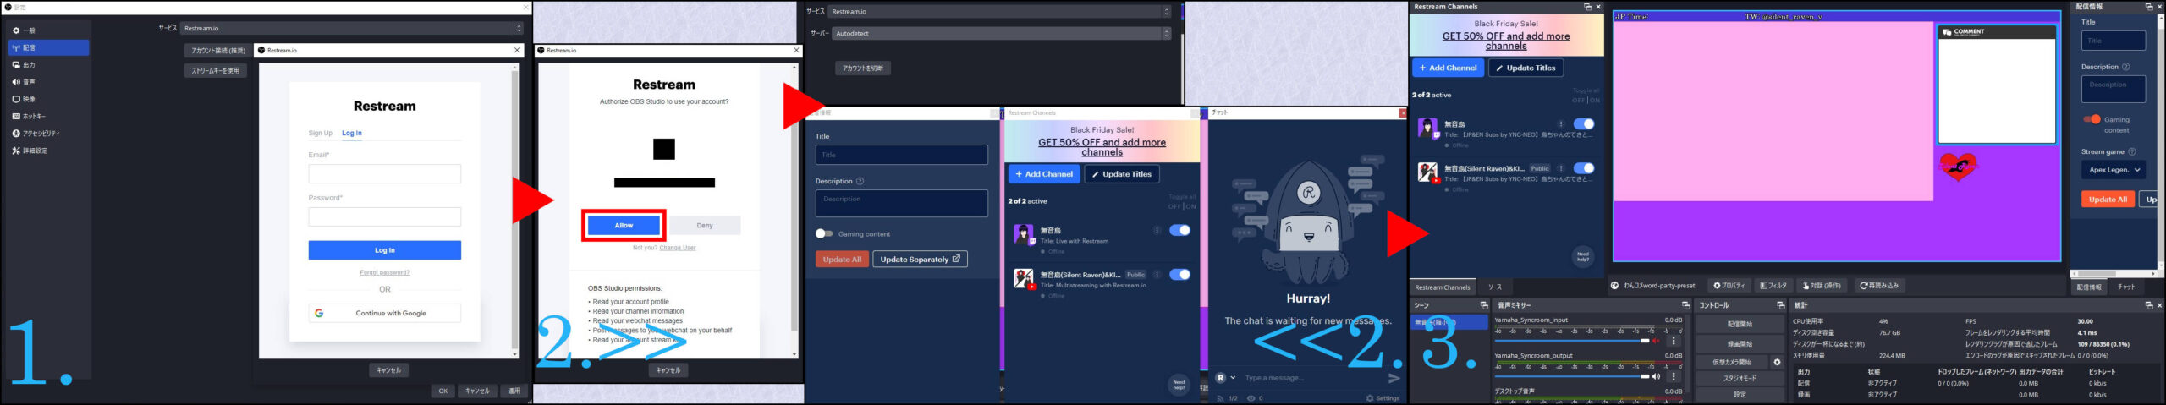Viewport: 2166px width, 405px height.
Task: Select ホットキー in the settings sidebar
Action: 48,116
